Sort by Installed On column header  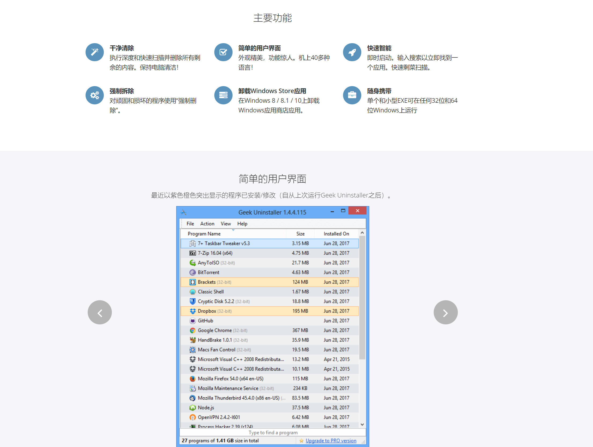tap(336, 234)
